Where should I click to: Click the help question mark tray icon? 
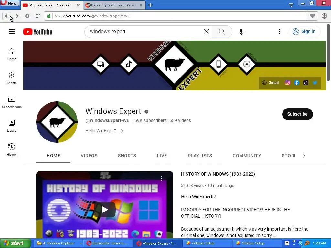(287, 243)
